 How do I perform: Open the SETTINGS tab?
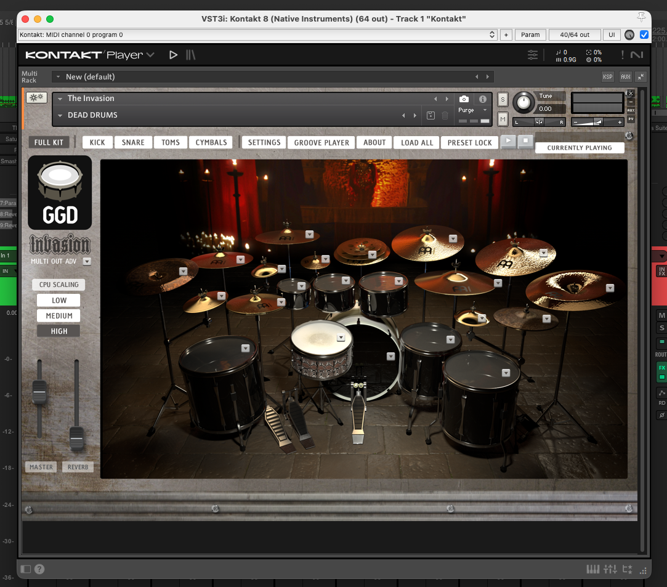[264, 142]
